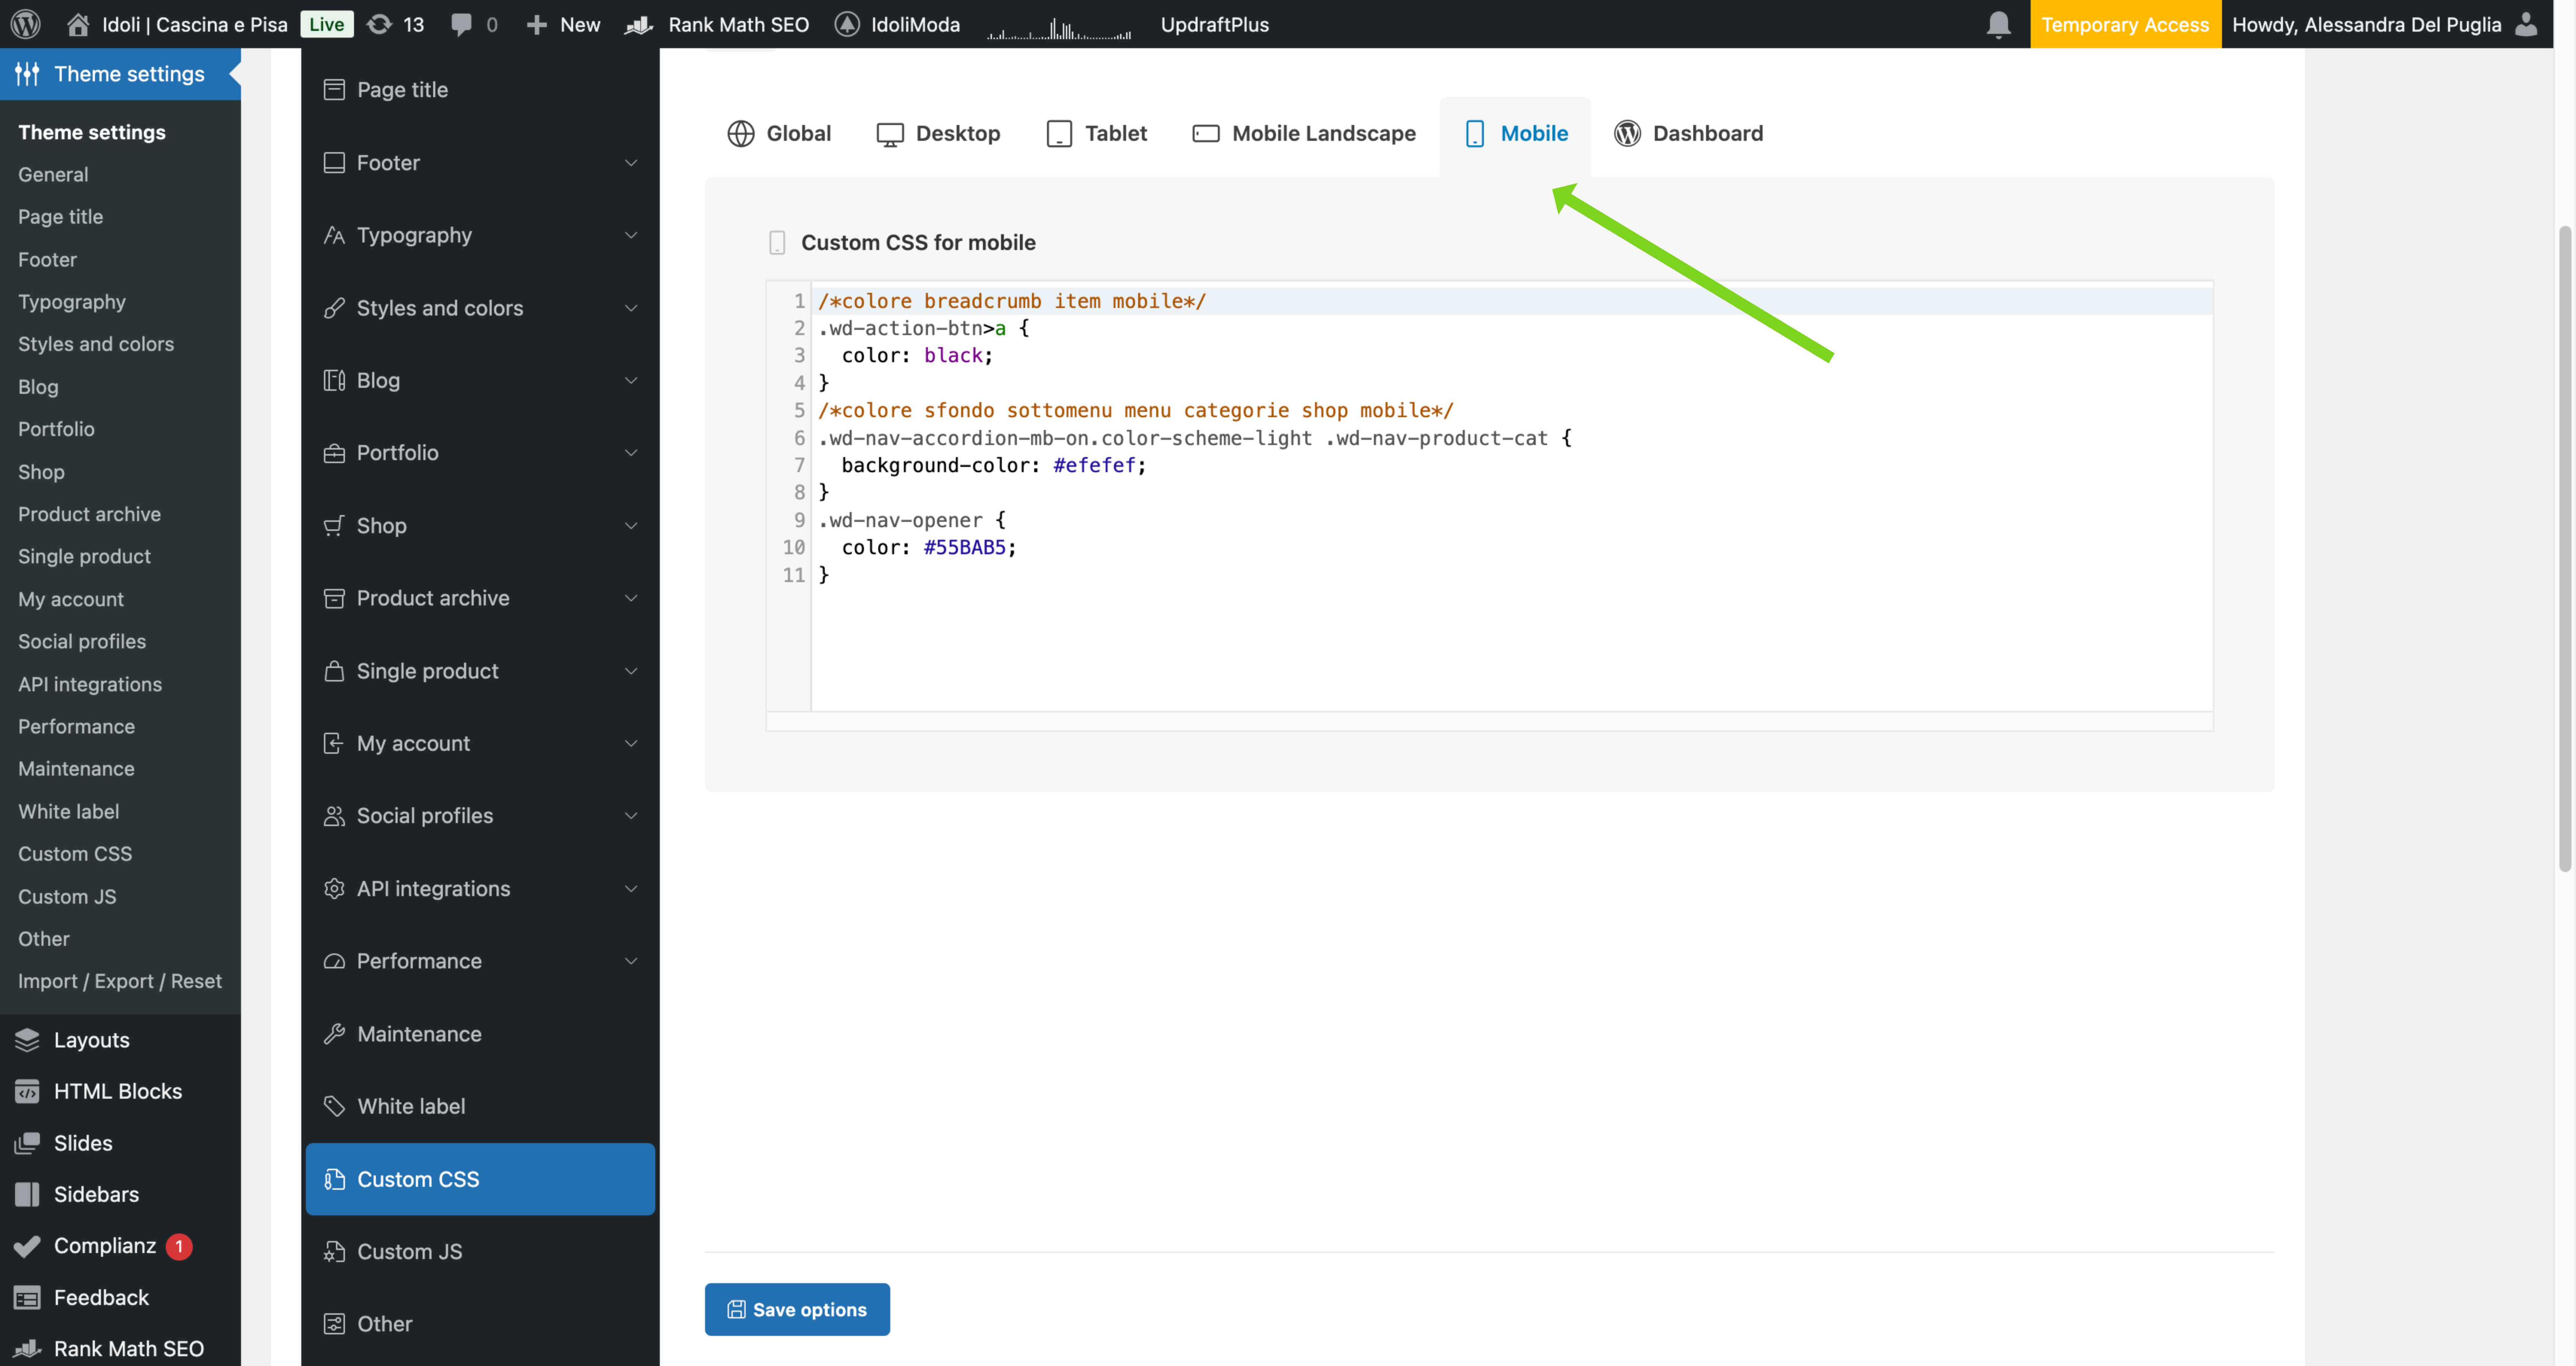The image size is (2576, 1366).
Task: Click the Performance gauge icon
Action: [x=334, y=961]
